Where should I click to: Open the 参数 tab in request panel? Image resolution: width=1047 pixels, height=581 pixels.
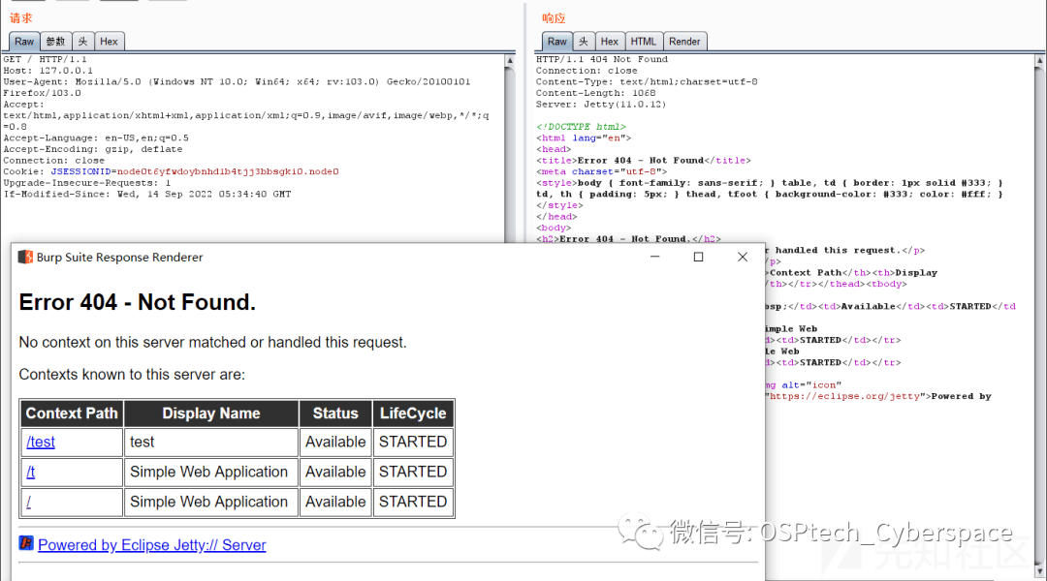click(55, 42)
